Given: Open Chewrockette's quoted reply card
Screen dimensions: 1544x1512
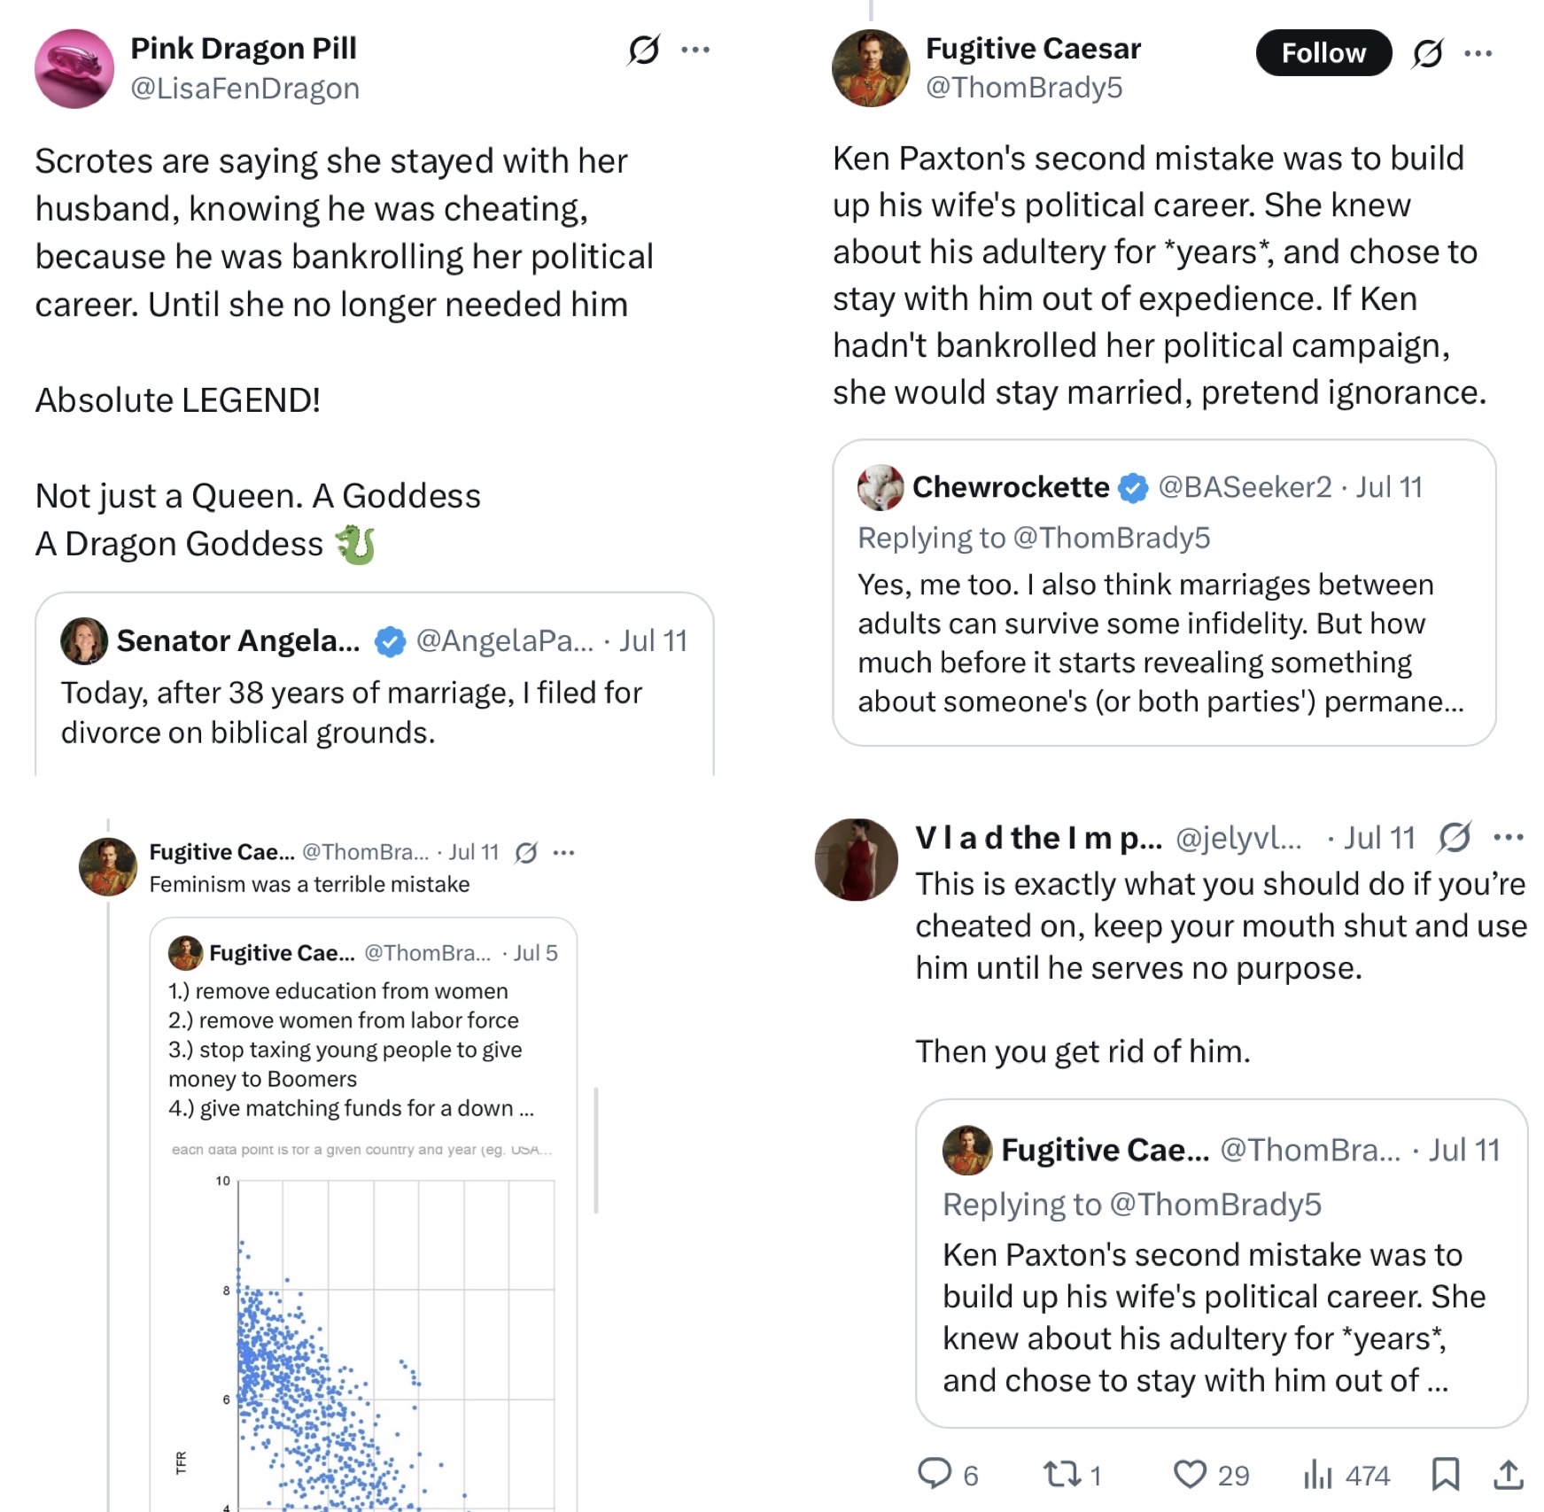Looking at the screenshot, I should [x=1164, y=593].
